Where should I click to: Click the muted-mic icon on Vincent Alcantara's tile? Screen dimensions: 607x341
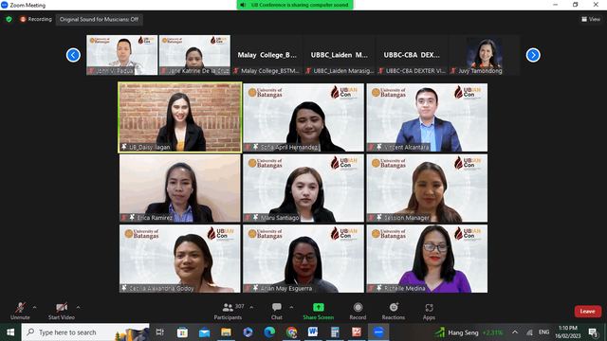[x=371, y=148]
